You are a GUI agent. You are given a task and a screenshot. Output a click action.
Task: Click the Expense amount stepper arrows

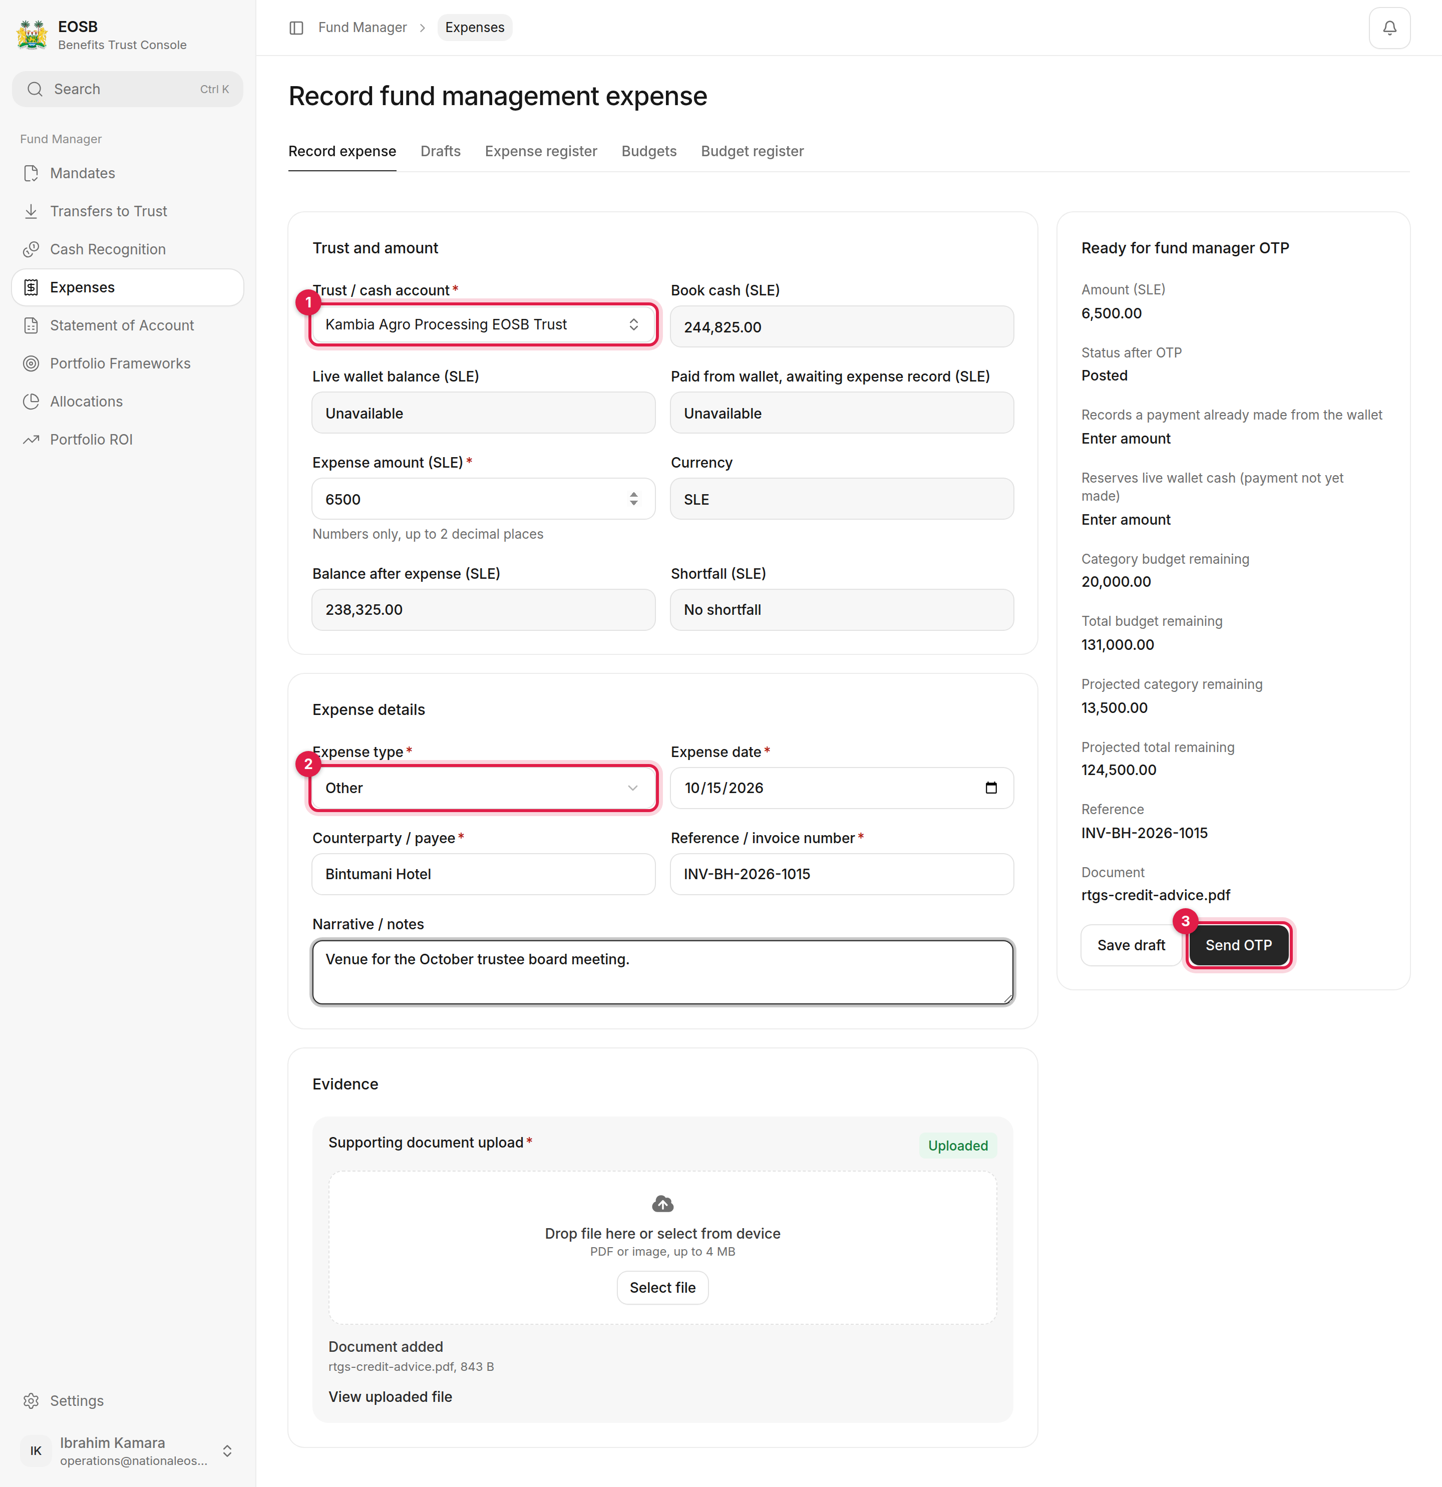(633, 499)
